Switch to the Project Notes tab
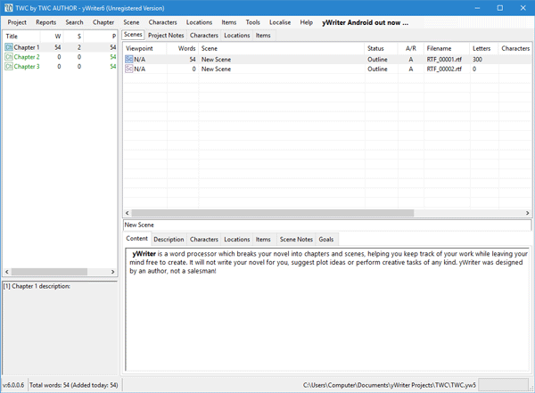535x393 pixels. [166, 36]
